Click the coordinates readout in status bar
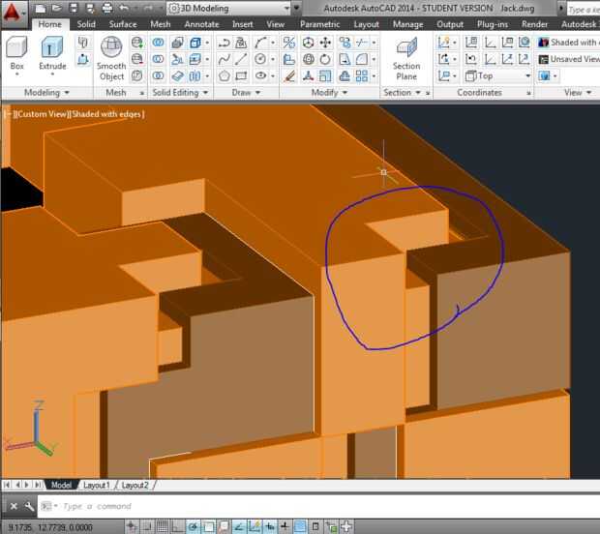600x534 pixels. tap(50, 527)
